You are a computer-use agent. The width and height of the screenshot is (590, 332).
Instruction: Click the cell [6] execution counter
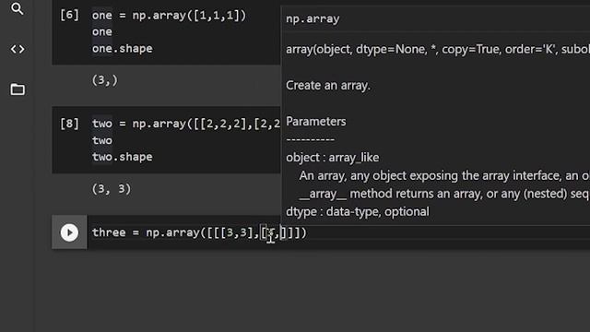tap(70, 15)
